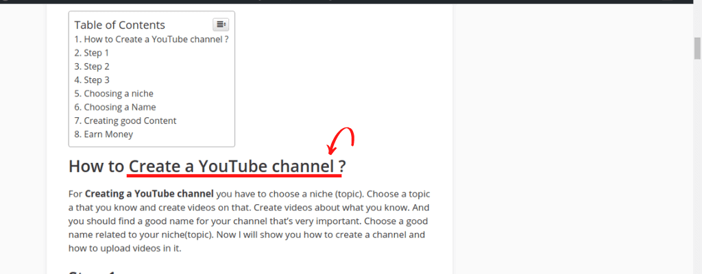The image size is (702, 274).
Task: Click the page vertical scrollbar thumb
Action: [697, 49]
